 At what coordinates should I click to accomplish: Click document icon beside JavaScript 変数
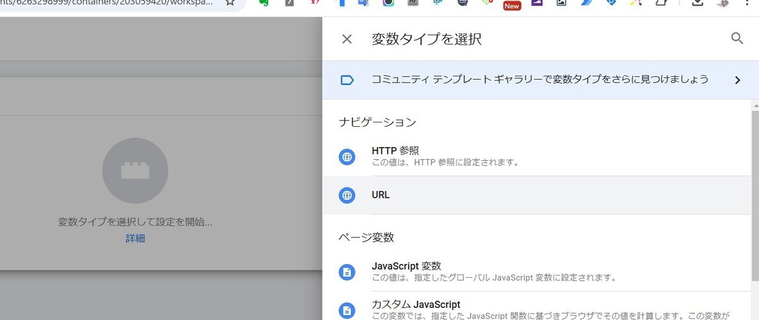[x=347, y=272]
